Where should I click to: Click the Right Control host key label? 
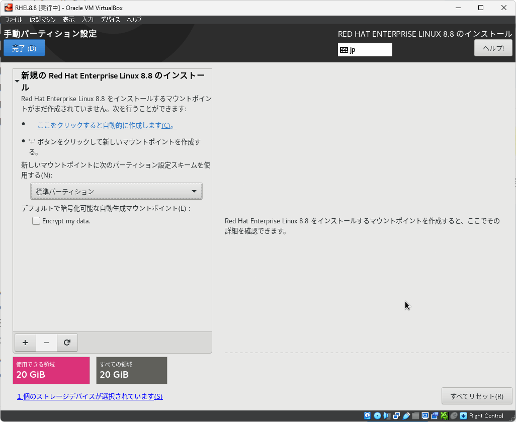(x=486, y=416)
